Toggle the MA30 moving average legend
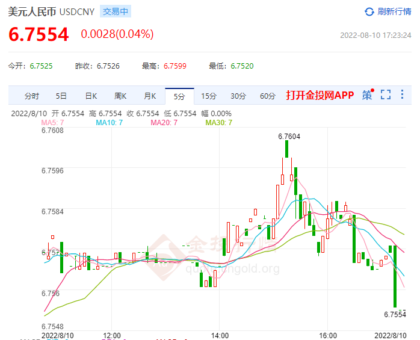This screenshot has width=420, height=340. click(x=218, y=123)
